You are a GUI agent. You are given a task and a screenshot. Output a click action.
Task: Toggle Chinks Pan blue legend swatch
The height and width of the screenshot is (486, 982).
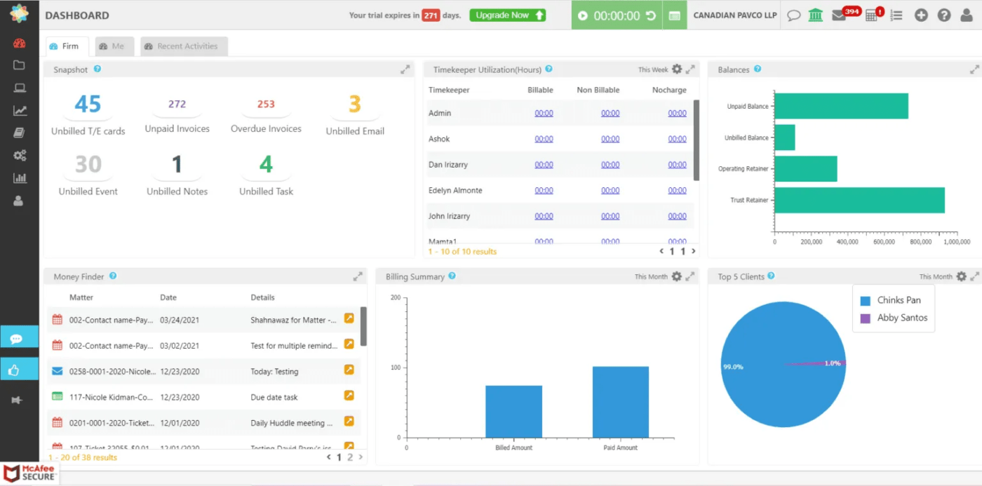click(865, 300)
